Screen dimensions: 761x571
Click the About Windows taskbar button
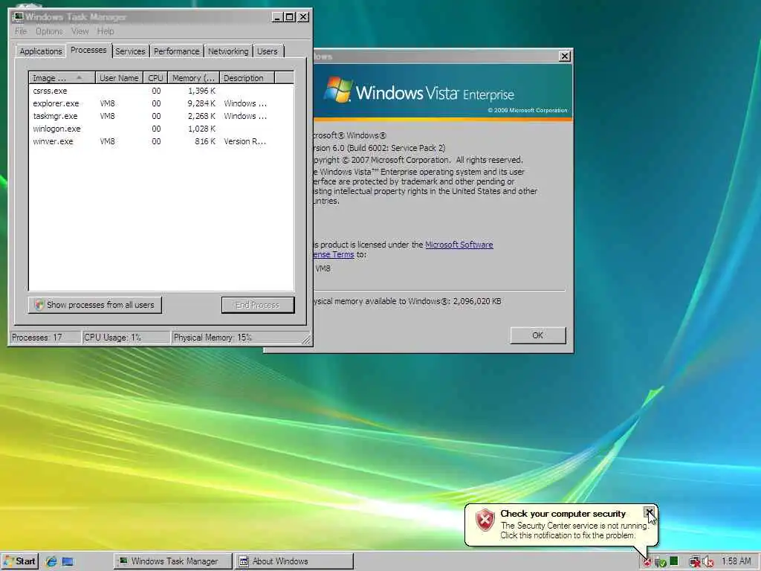(294, 561)
